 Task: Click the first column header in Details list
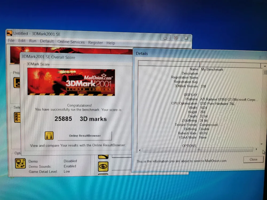click(169, 64)
